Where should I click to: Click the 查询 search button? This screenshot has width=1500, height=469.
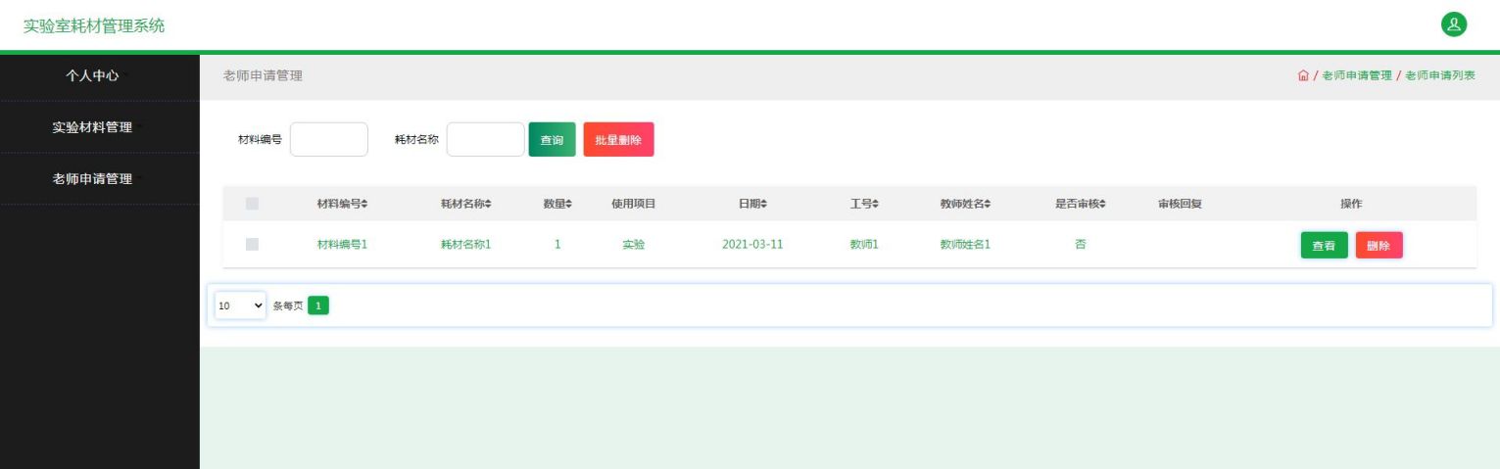553,140
